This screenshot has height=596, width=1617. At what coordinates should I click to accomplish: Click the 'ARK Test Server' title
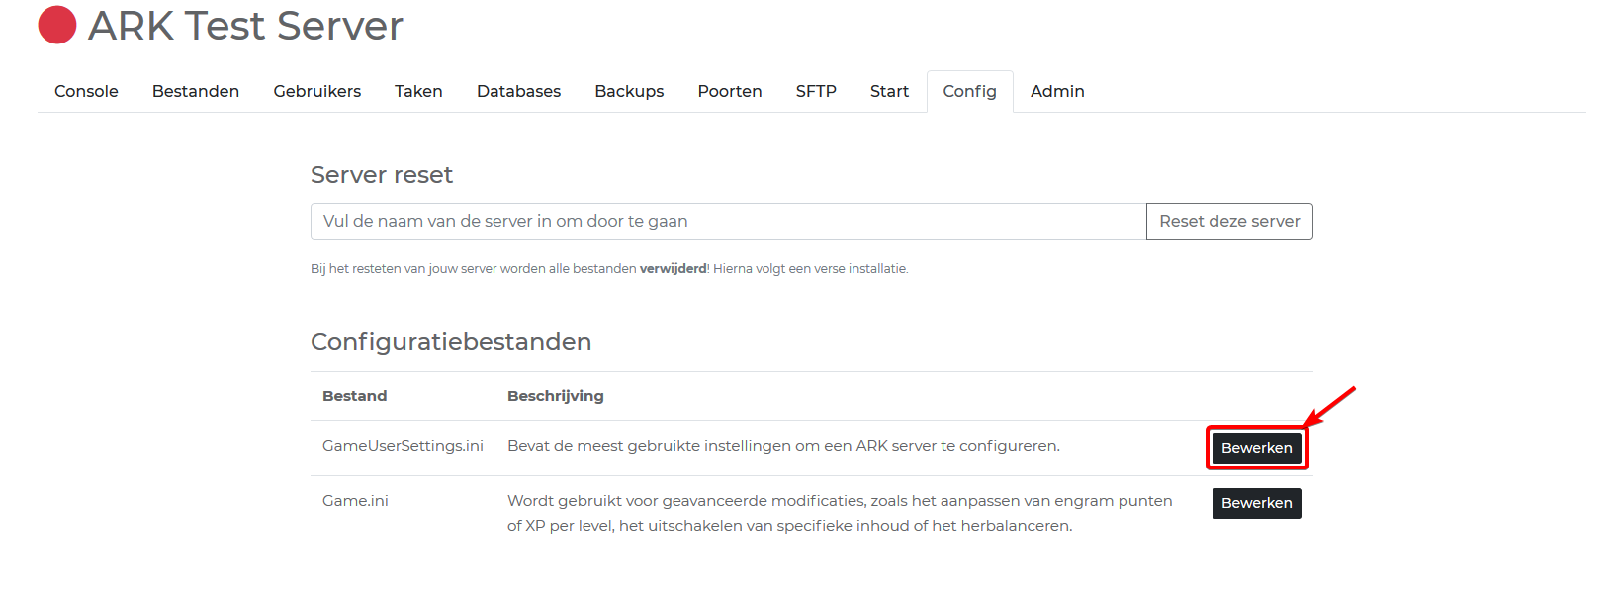coord(245,26)
